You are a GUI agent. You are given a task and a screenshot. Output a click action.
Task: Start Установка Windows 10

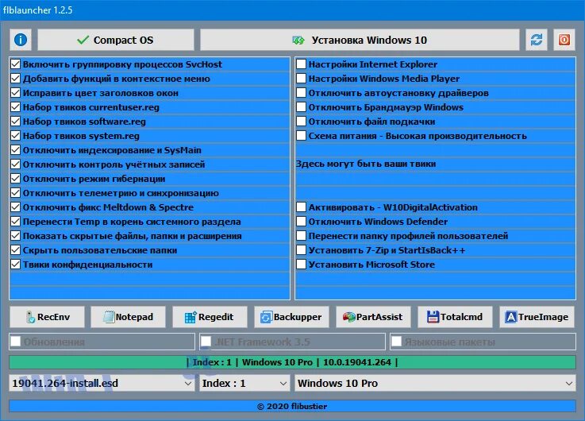pos(360,40)
